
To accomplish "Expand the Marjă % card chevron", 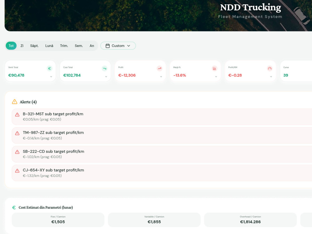I will click(216, 77).
